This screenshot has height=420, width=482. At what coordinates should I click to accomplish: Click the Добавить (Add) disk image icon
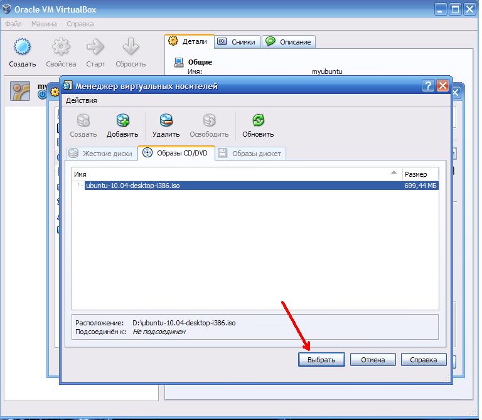pyautogui.click(x=122, y=121)
